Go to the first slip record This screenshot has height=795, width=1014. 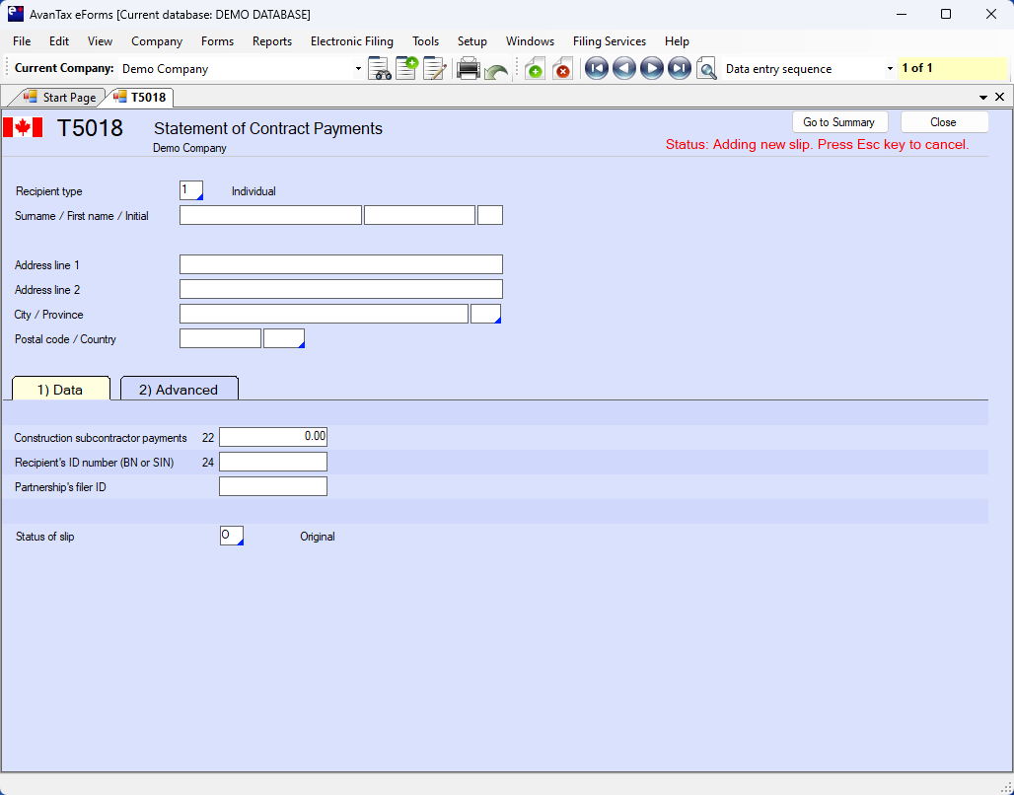(x=596, y=69)
